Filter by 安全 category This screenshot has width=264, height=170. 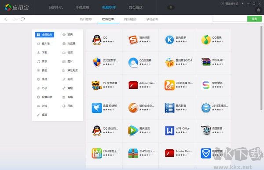42,70
